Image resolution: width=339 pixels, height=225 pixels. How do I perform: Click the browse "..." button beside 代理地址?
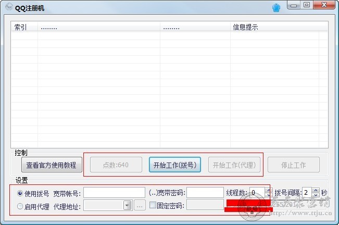140,205
